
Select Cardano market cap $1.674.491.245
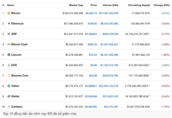pyautogui.click(x=74, y=107)
